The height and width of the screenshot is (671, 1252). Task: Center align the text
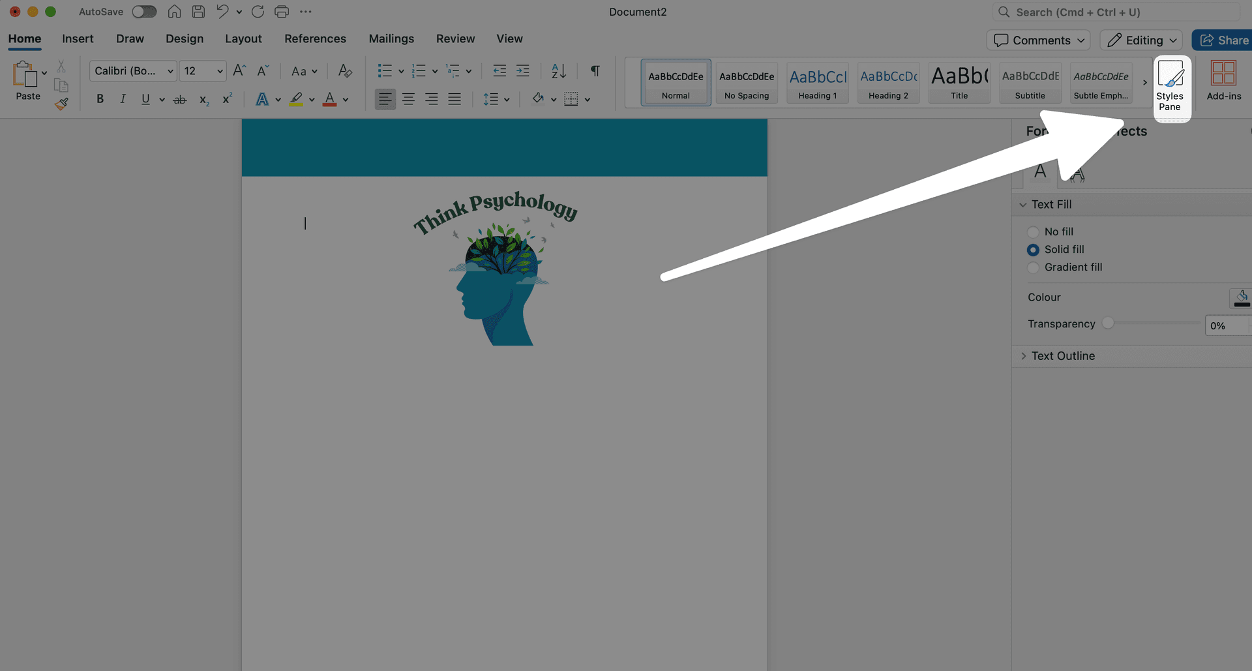(x=408, y=99)
